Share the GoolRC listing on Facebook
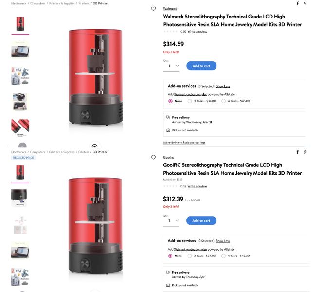The height and width of the screenshot is (292, 324). pos(298,152)
